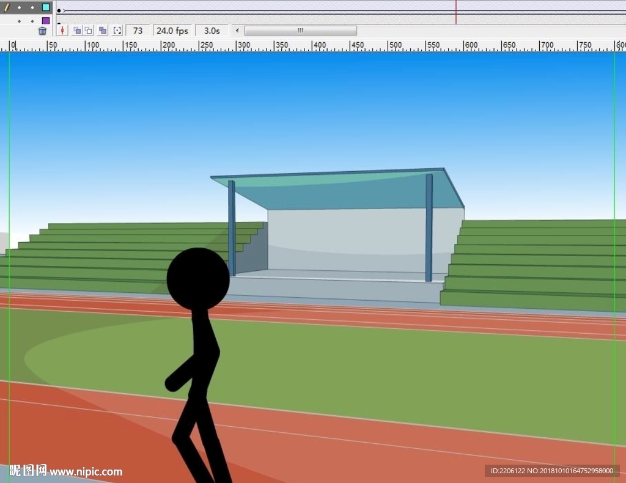Click the Edit Multiple Frames button
Viewport: 626px width, 483px height.
pyautogui.click(x=103, y=31)
